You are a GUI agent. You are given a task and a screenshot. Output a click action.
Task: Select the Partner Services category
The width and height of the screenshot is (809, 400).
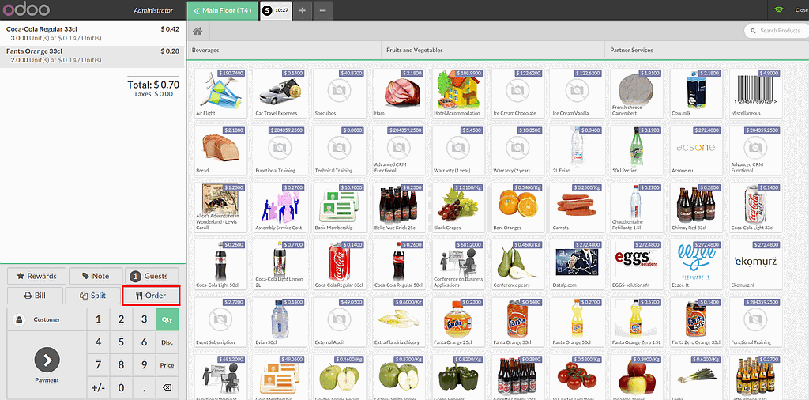click(632, 50)
